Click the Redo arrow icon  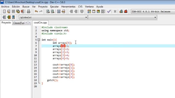pos(41,11)
